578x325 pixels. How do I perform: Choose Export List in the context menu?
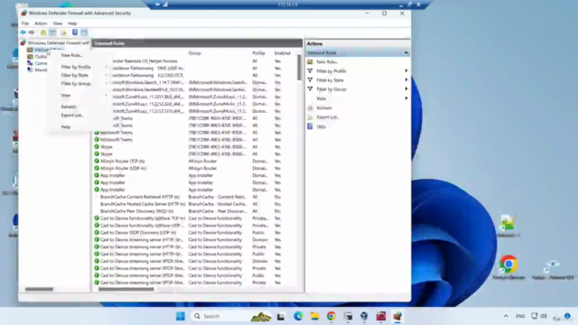[72, 116]
